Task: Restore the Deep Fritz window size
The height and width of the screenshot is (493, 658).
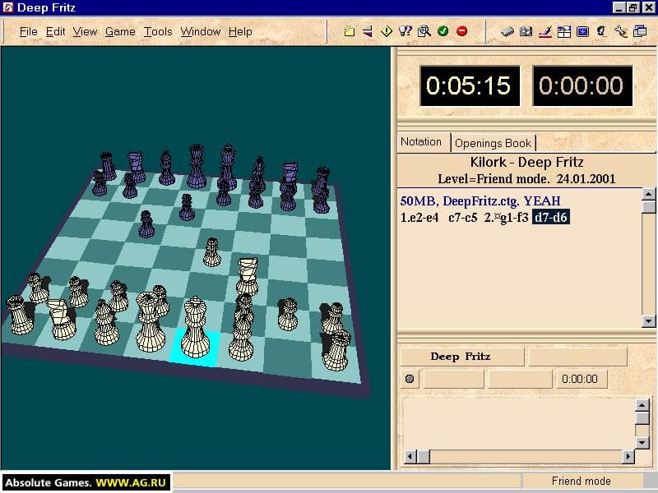Action: [x=633, y=7]
